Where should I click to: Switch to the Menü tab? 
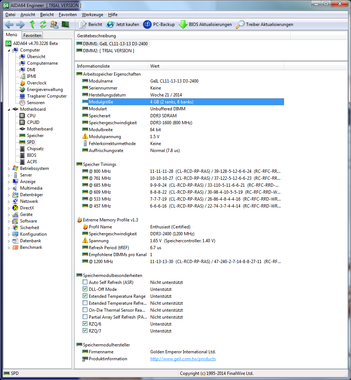click(12, 35)
